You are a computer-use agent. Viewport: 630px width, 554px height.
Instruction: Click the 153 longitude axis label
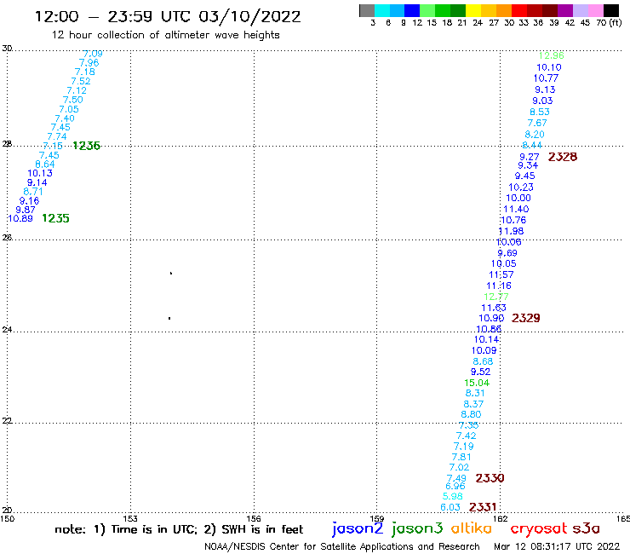[x=130, y=518]
